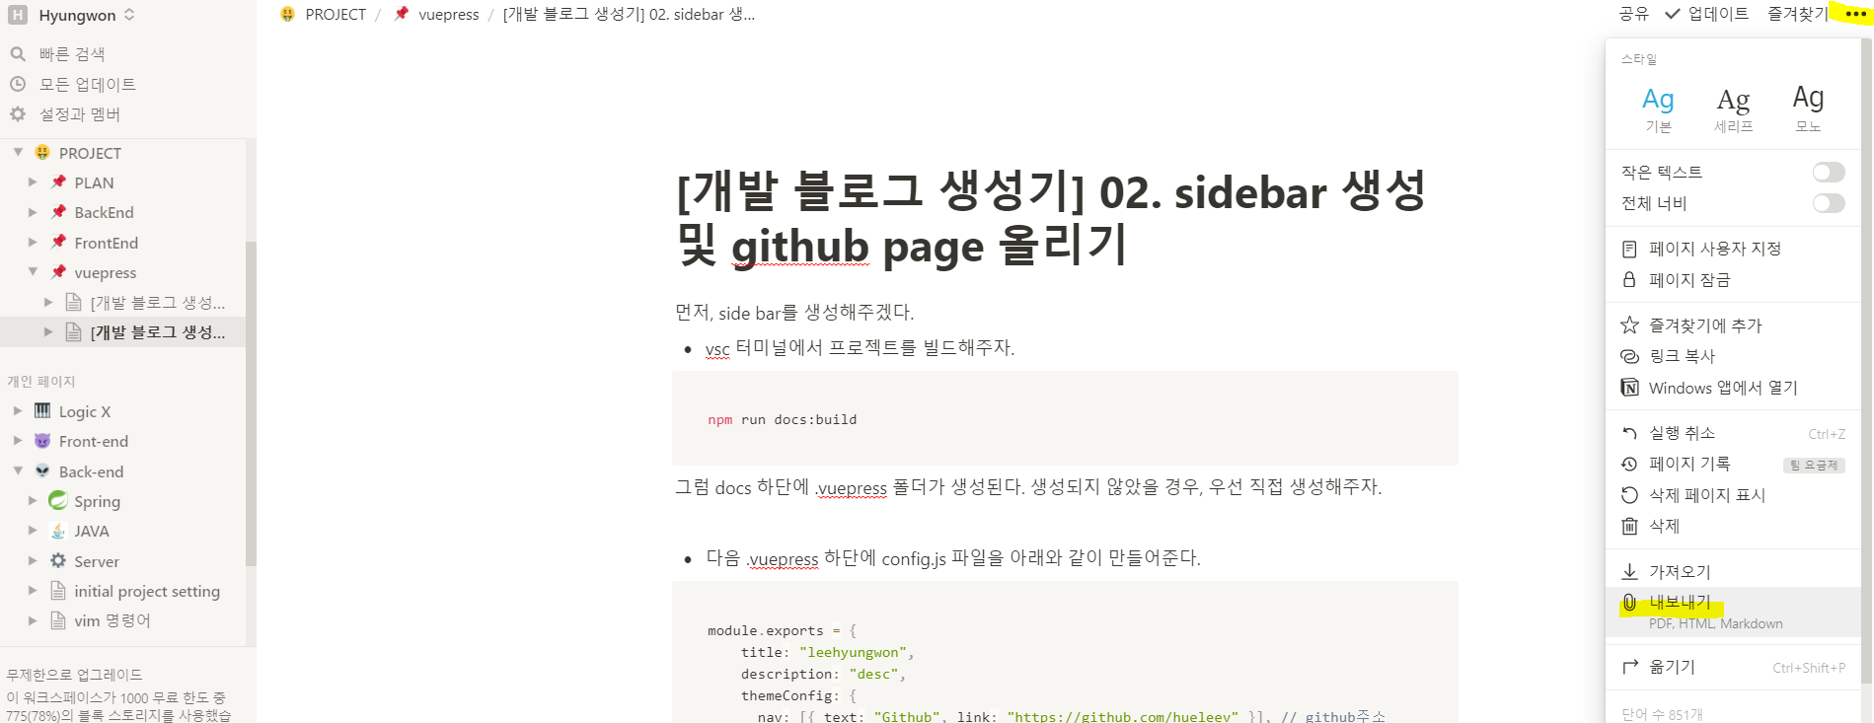Open initial project setting page
The image size is (1874, 723).
point(147,591)
